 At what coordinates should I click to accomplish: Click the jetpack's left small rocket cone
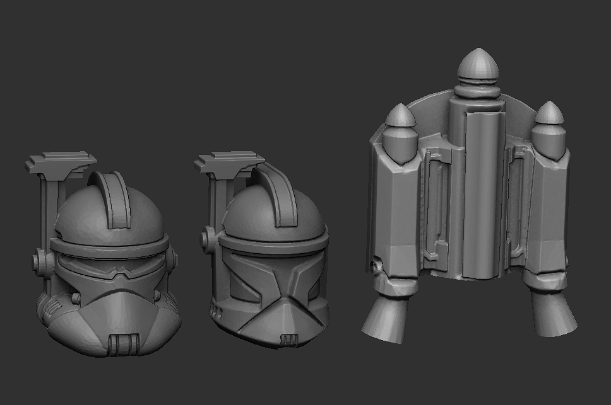(x=399, y=118)
